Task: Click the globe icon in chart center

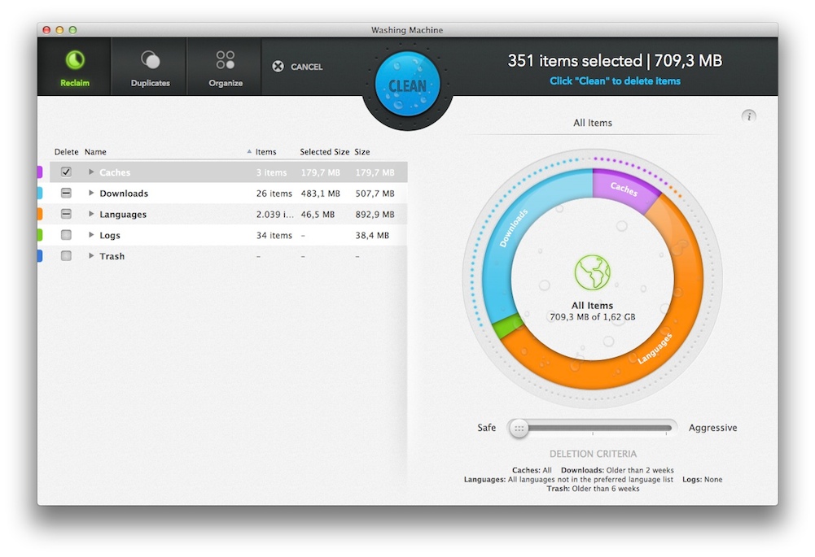Action: click(x=592, y=272)
